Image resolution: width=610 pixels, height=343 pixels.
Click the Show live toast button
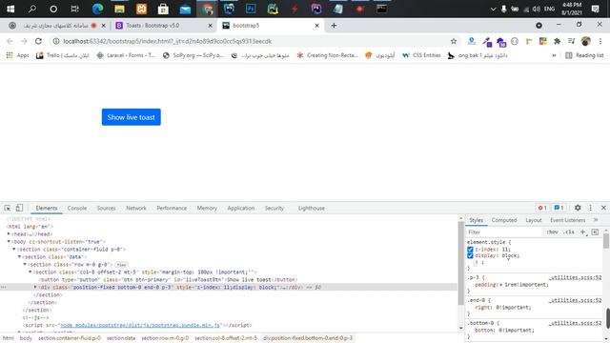tap(132, 117)
